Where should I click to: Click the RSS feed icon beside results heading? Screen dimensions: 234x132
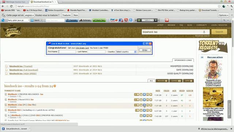[55, 86]
